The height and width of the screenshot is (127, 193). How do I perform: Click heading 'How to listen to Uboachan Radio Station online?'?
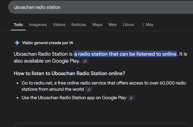[69, 73]
